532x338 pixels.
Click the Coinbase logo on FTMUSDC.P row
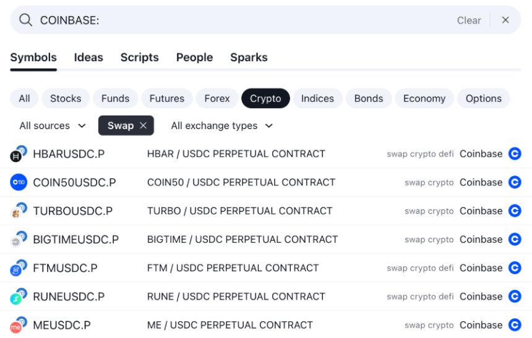click(x=515, y=268)
